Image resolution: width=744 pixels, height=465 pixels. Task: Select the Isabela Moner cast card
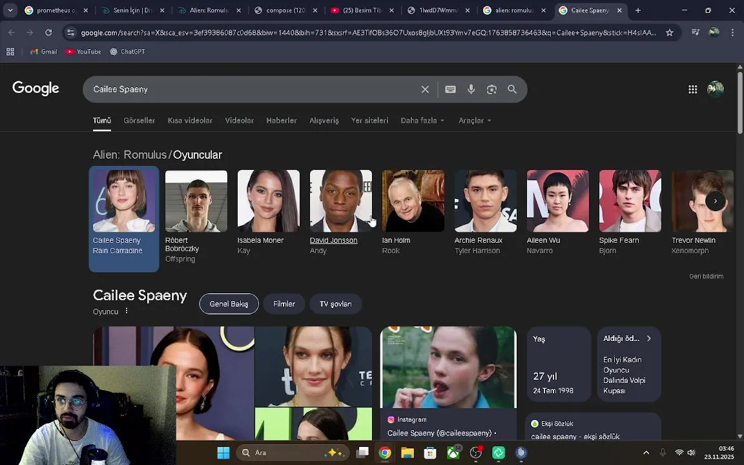[269, 212]
